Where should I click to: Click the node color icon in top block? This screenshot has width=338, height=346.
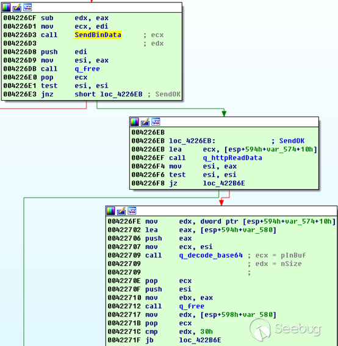pyautogui.click(x=6, y=7)
